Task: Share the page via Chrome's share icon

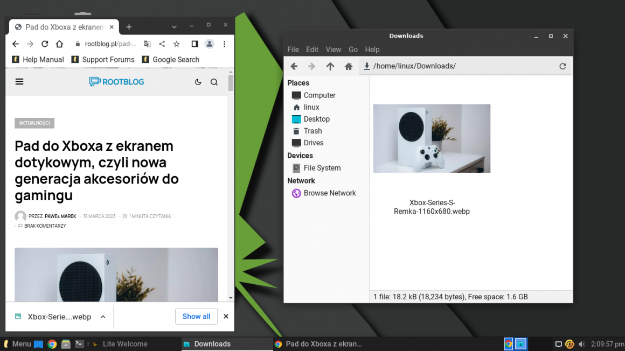Action: (162, 44)
